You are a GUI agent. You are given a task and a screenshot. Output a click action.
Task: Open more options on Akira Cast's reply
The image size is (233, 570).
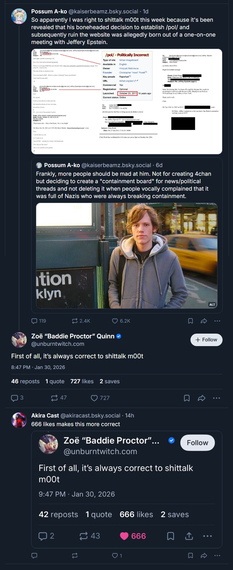[x=217, y=555]
